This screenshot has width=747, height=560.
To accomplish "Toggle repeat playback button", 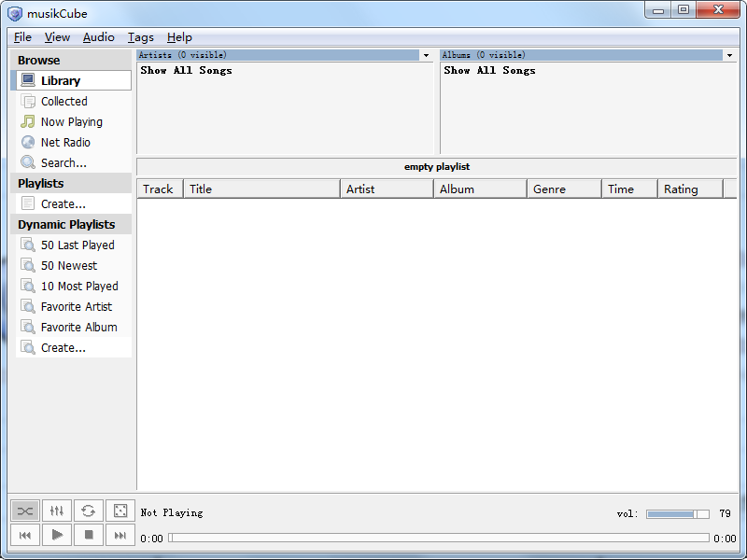I will (x=88, y=511).
